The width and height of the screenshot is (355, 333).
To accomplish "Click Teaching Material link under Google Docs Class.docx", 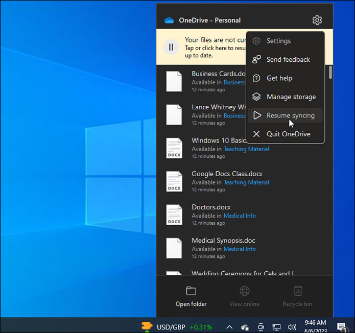I will [246, 182].
